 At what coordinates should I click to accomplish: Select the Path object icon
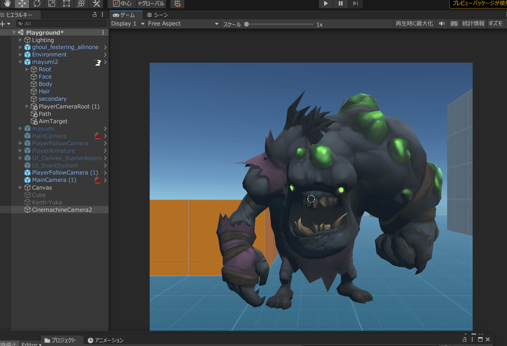click(x=34, y=114)
